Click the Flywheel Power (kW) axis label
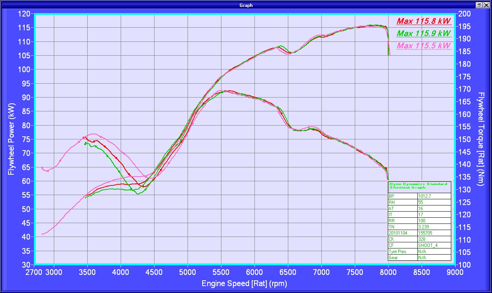Image resolution: width=492 pixels, height=293 pixels. tap(12, 139)
